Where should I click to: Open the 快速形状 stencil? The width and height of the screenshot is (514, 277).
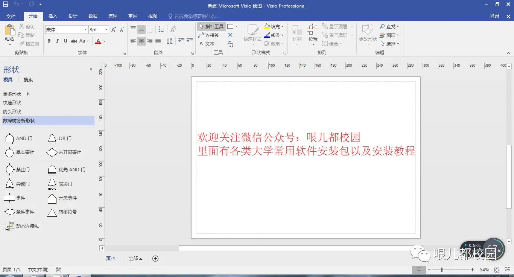point(12,103)
